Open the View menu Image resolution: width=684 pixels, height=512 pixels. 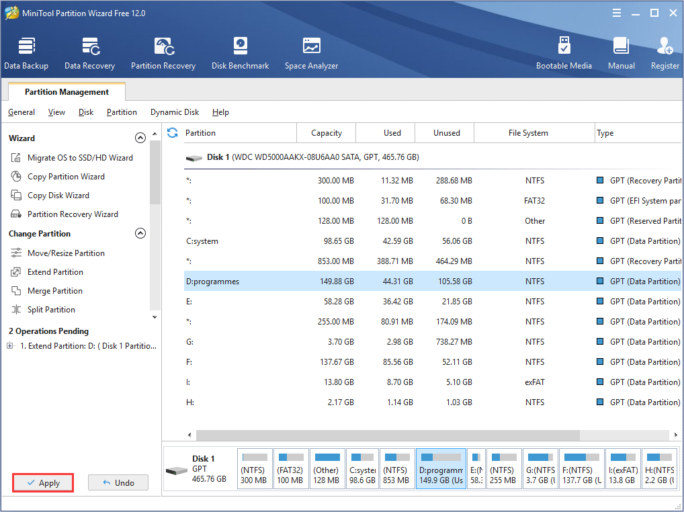point(56,112)
